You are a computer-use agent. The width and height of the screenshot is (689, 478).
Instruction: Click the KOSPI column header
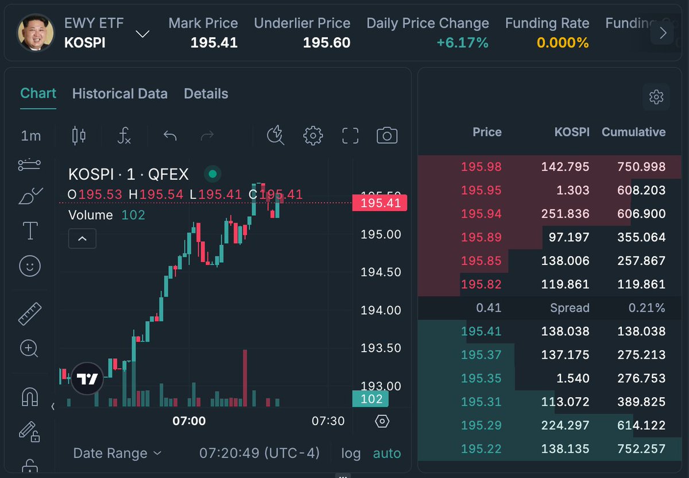(x=572, y=132)
